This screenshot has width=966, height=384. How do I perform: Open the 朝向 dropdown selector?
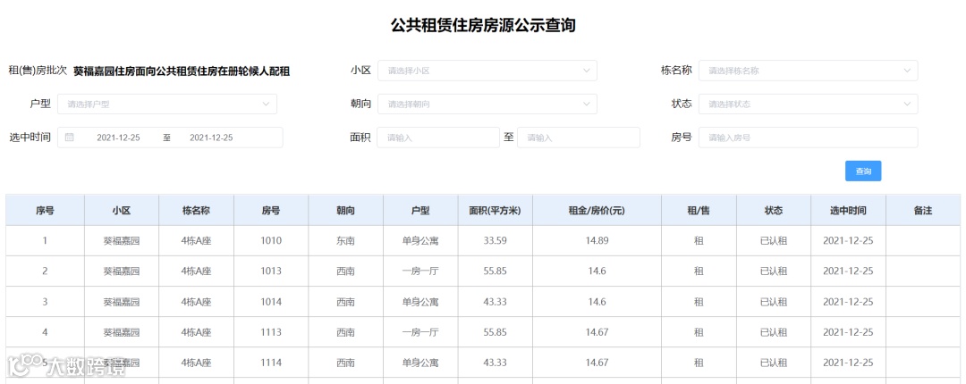coord(487,104)
